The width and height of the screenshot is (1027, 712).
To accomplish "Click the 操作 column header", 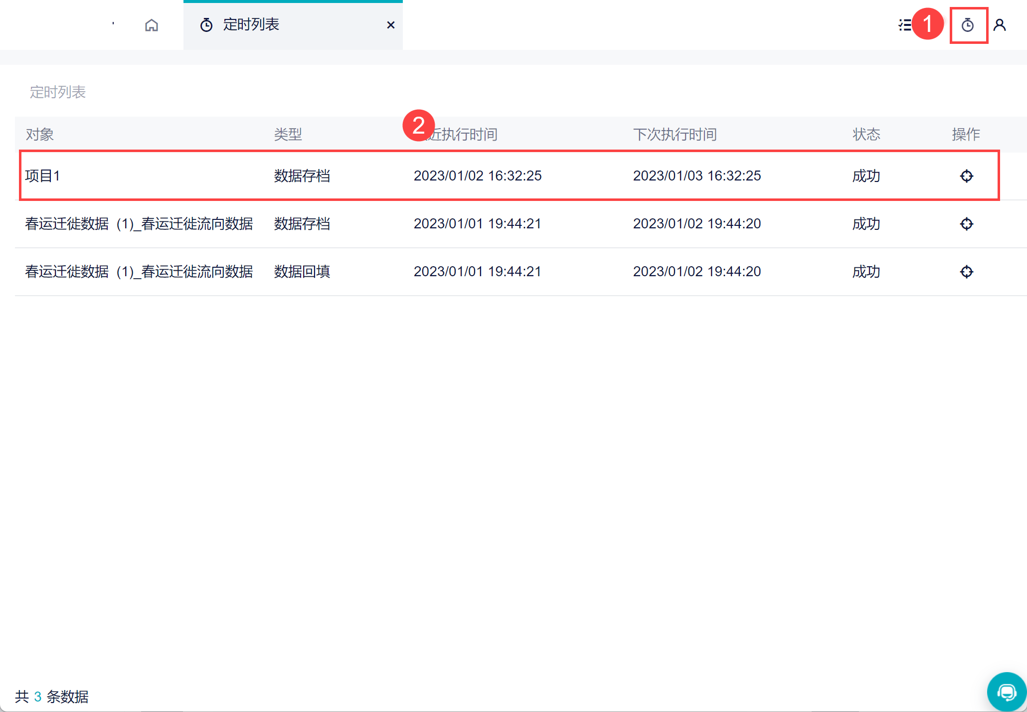I will (x=966, y=134).
